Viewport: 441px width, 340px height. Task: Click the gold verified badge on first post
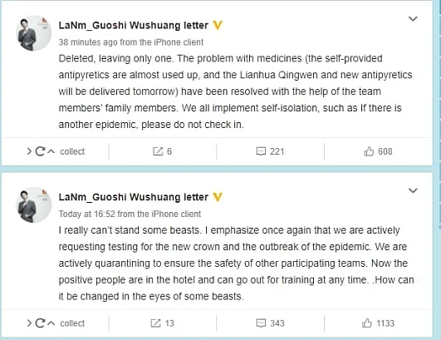click(218, 25)
